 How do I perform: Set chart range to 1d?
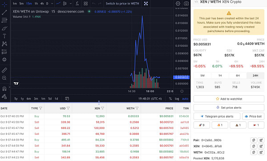[x=56, y=99]
